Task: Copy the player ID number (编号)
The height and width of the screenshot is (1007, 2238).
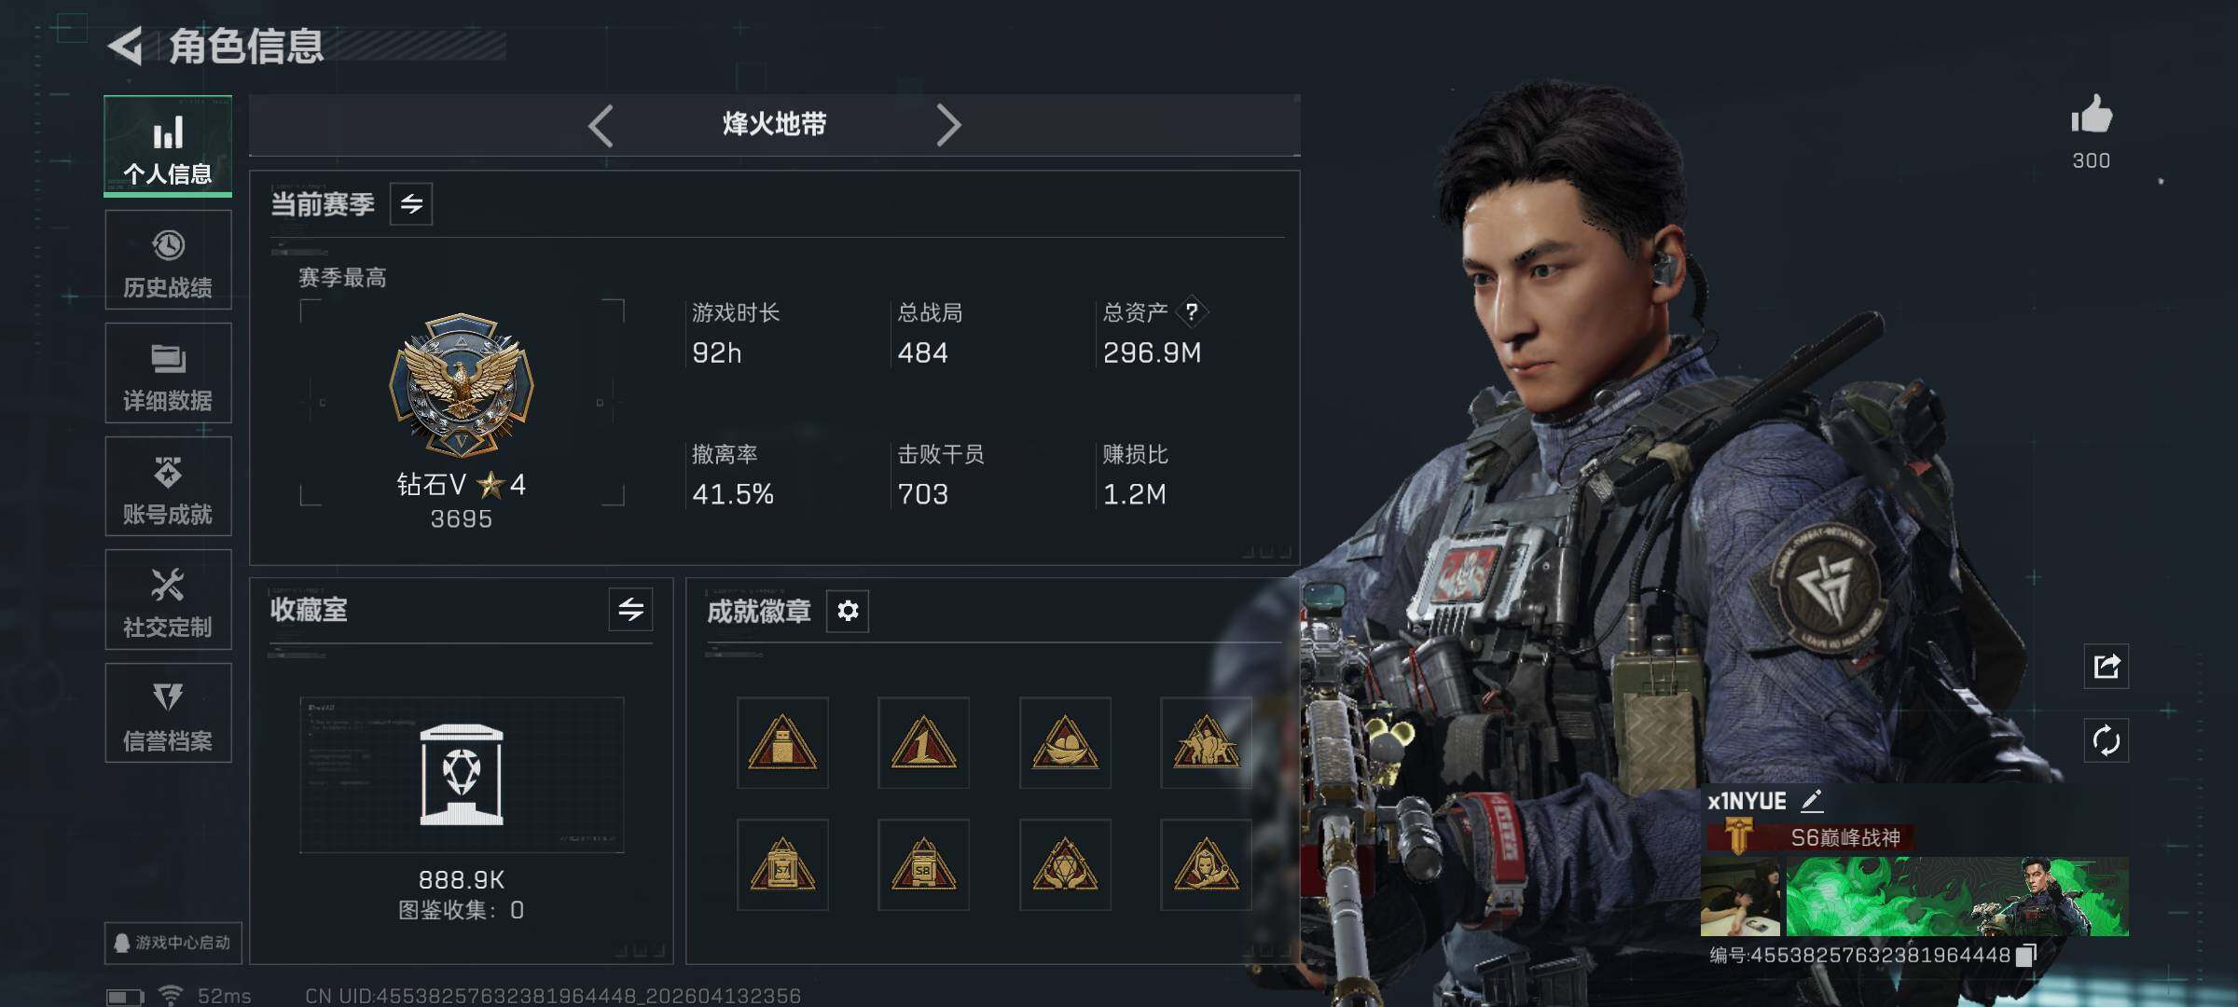Action: coord(2025,955)
